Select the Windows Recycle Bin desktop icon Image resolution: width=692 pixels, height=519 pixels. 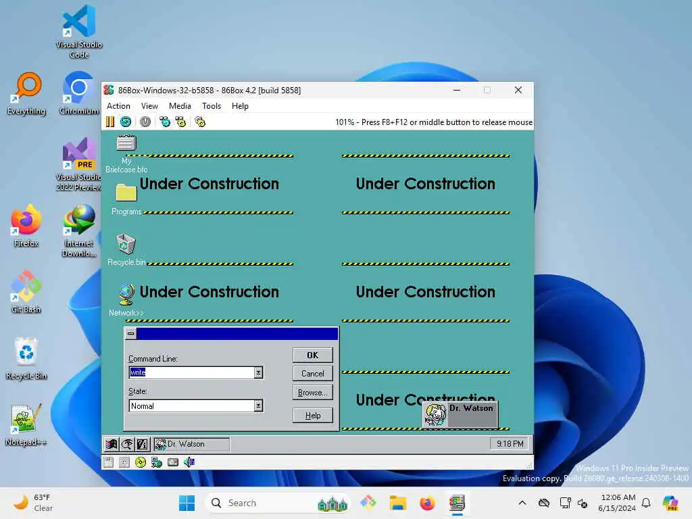(x=26, y=358)
